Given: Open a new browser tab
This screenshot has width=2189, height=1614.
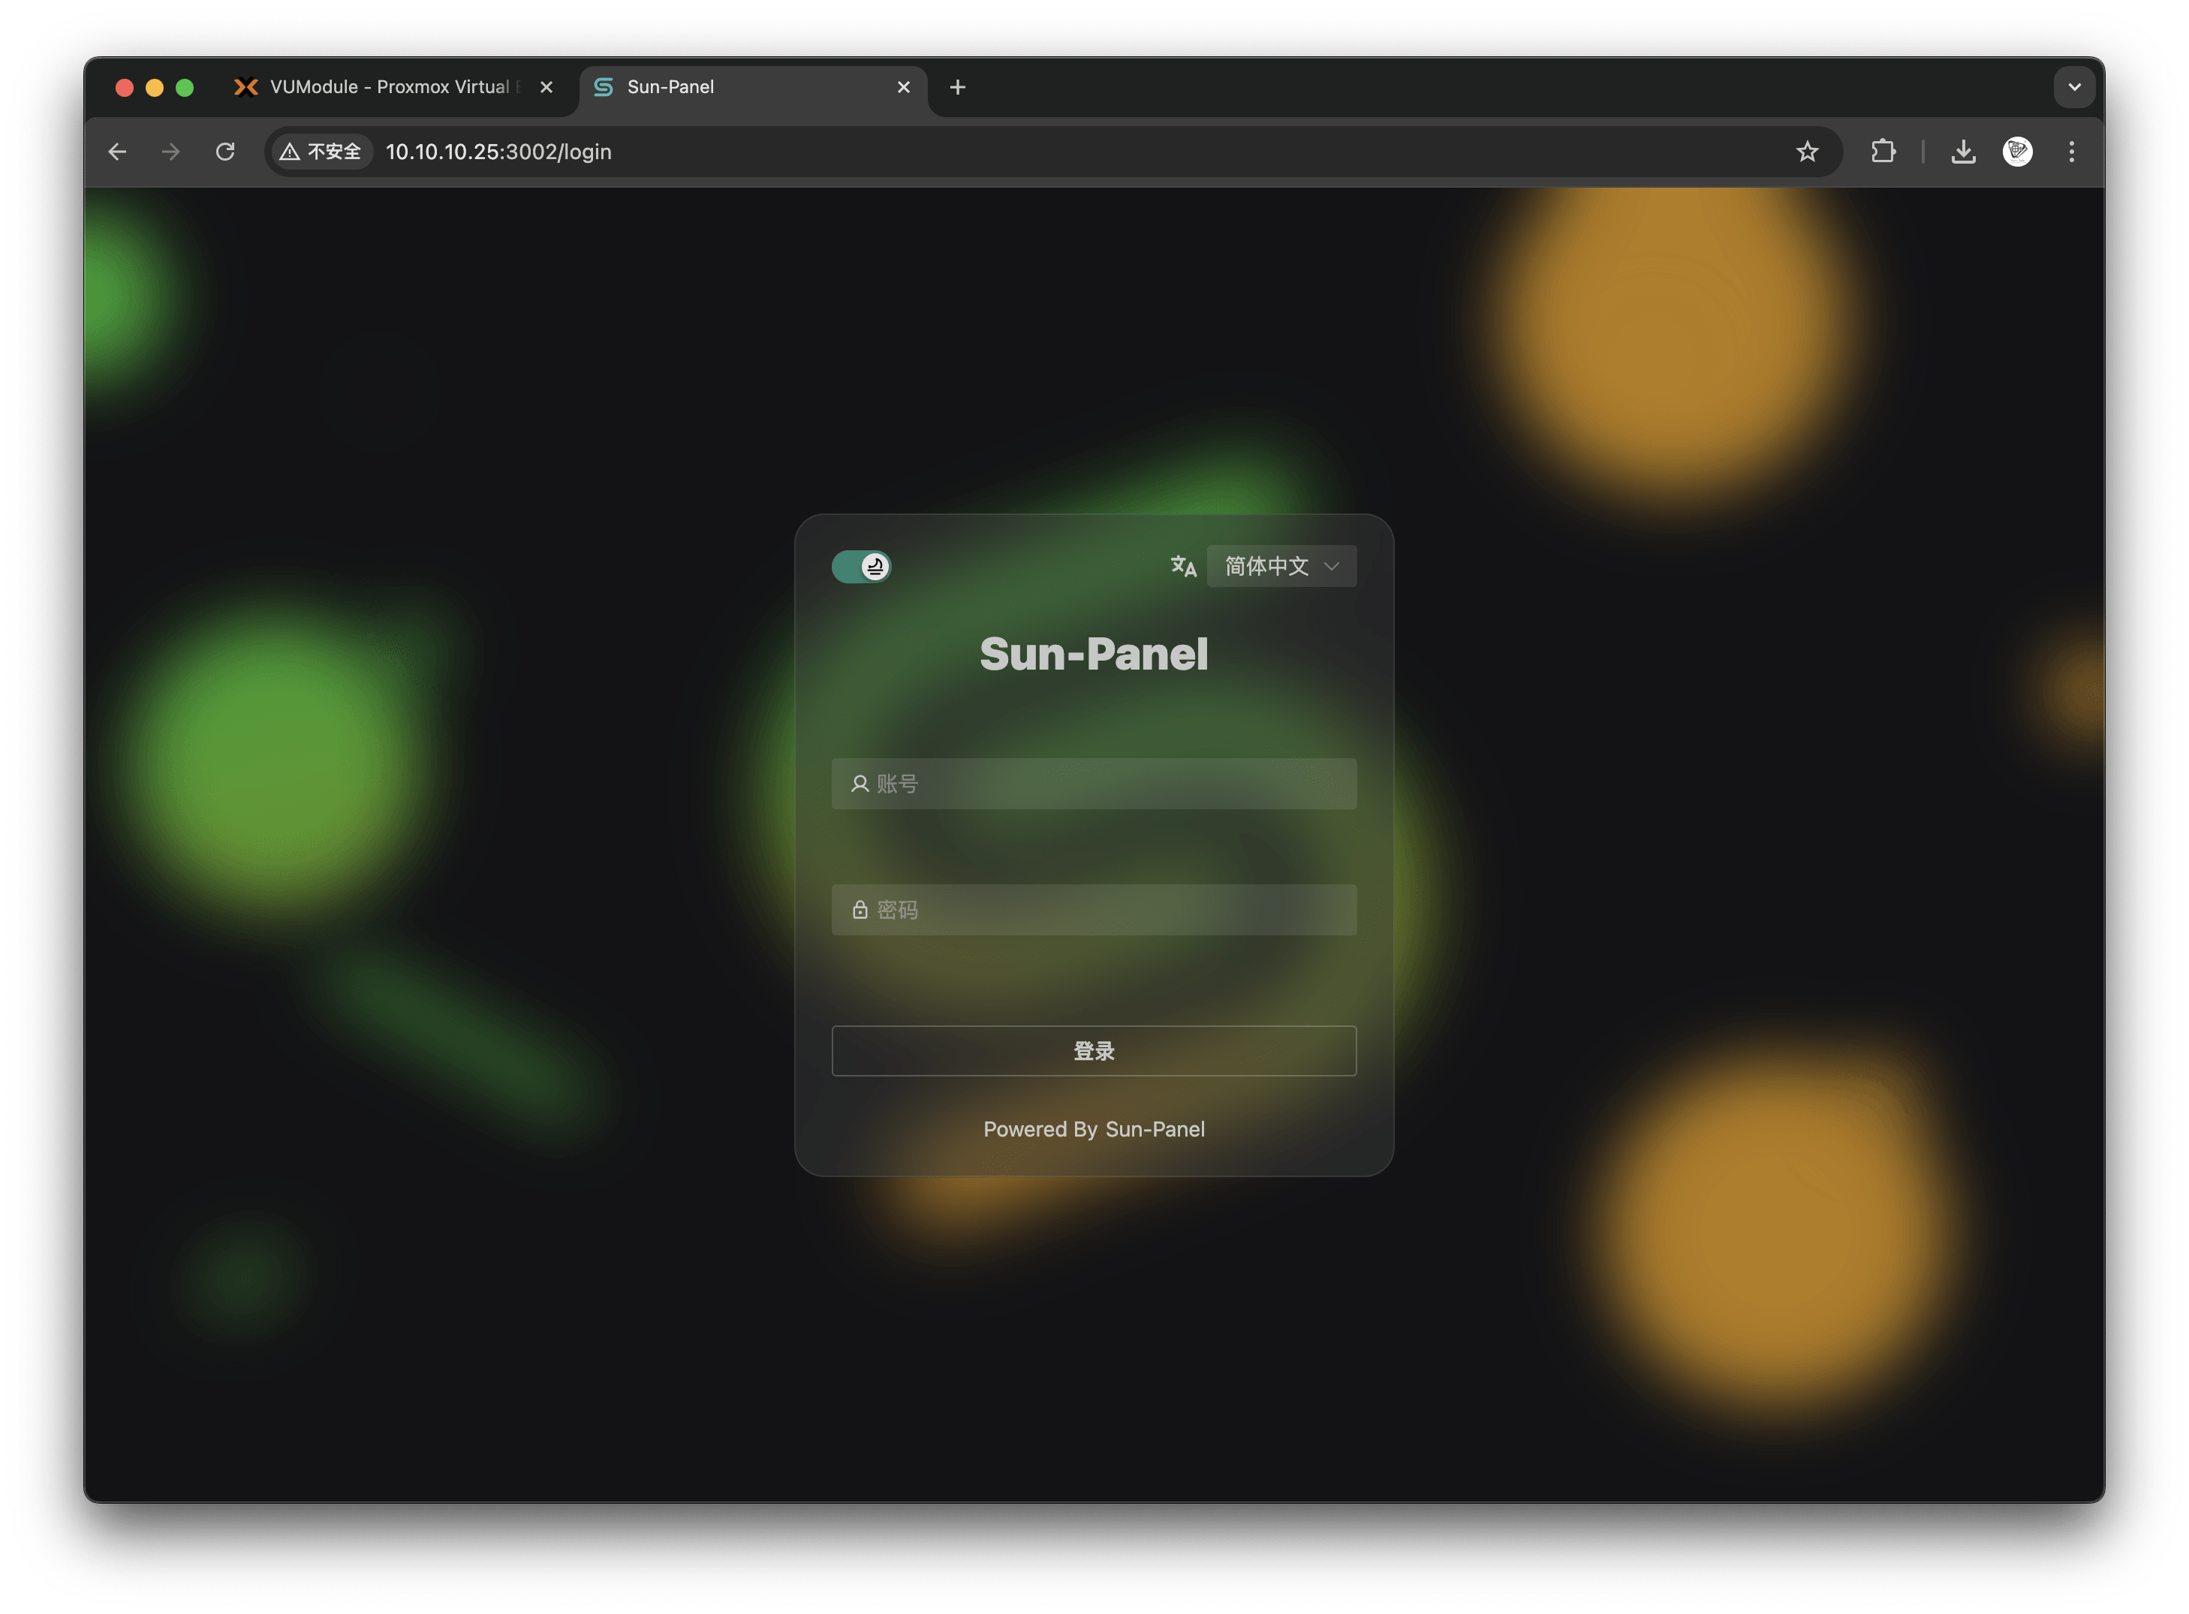Looking at the screenshot, I should click(x=957, y=87).
